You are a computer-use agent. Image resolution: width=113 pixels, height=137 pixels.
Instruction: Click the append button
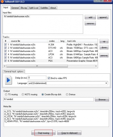tap(103, 17)
